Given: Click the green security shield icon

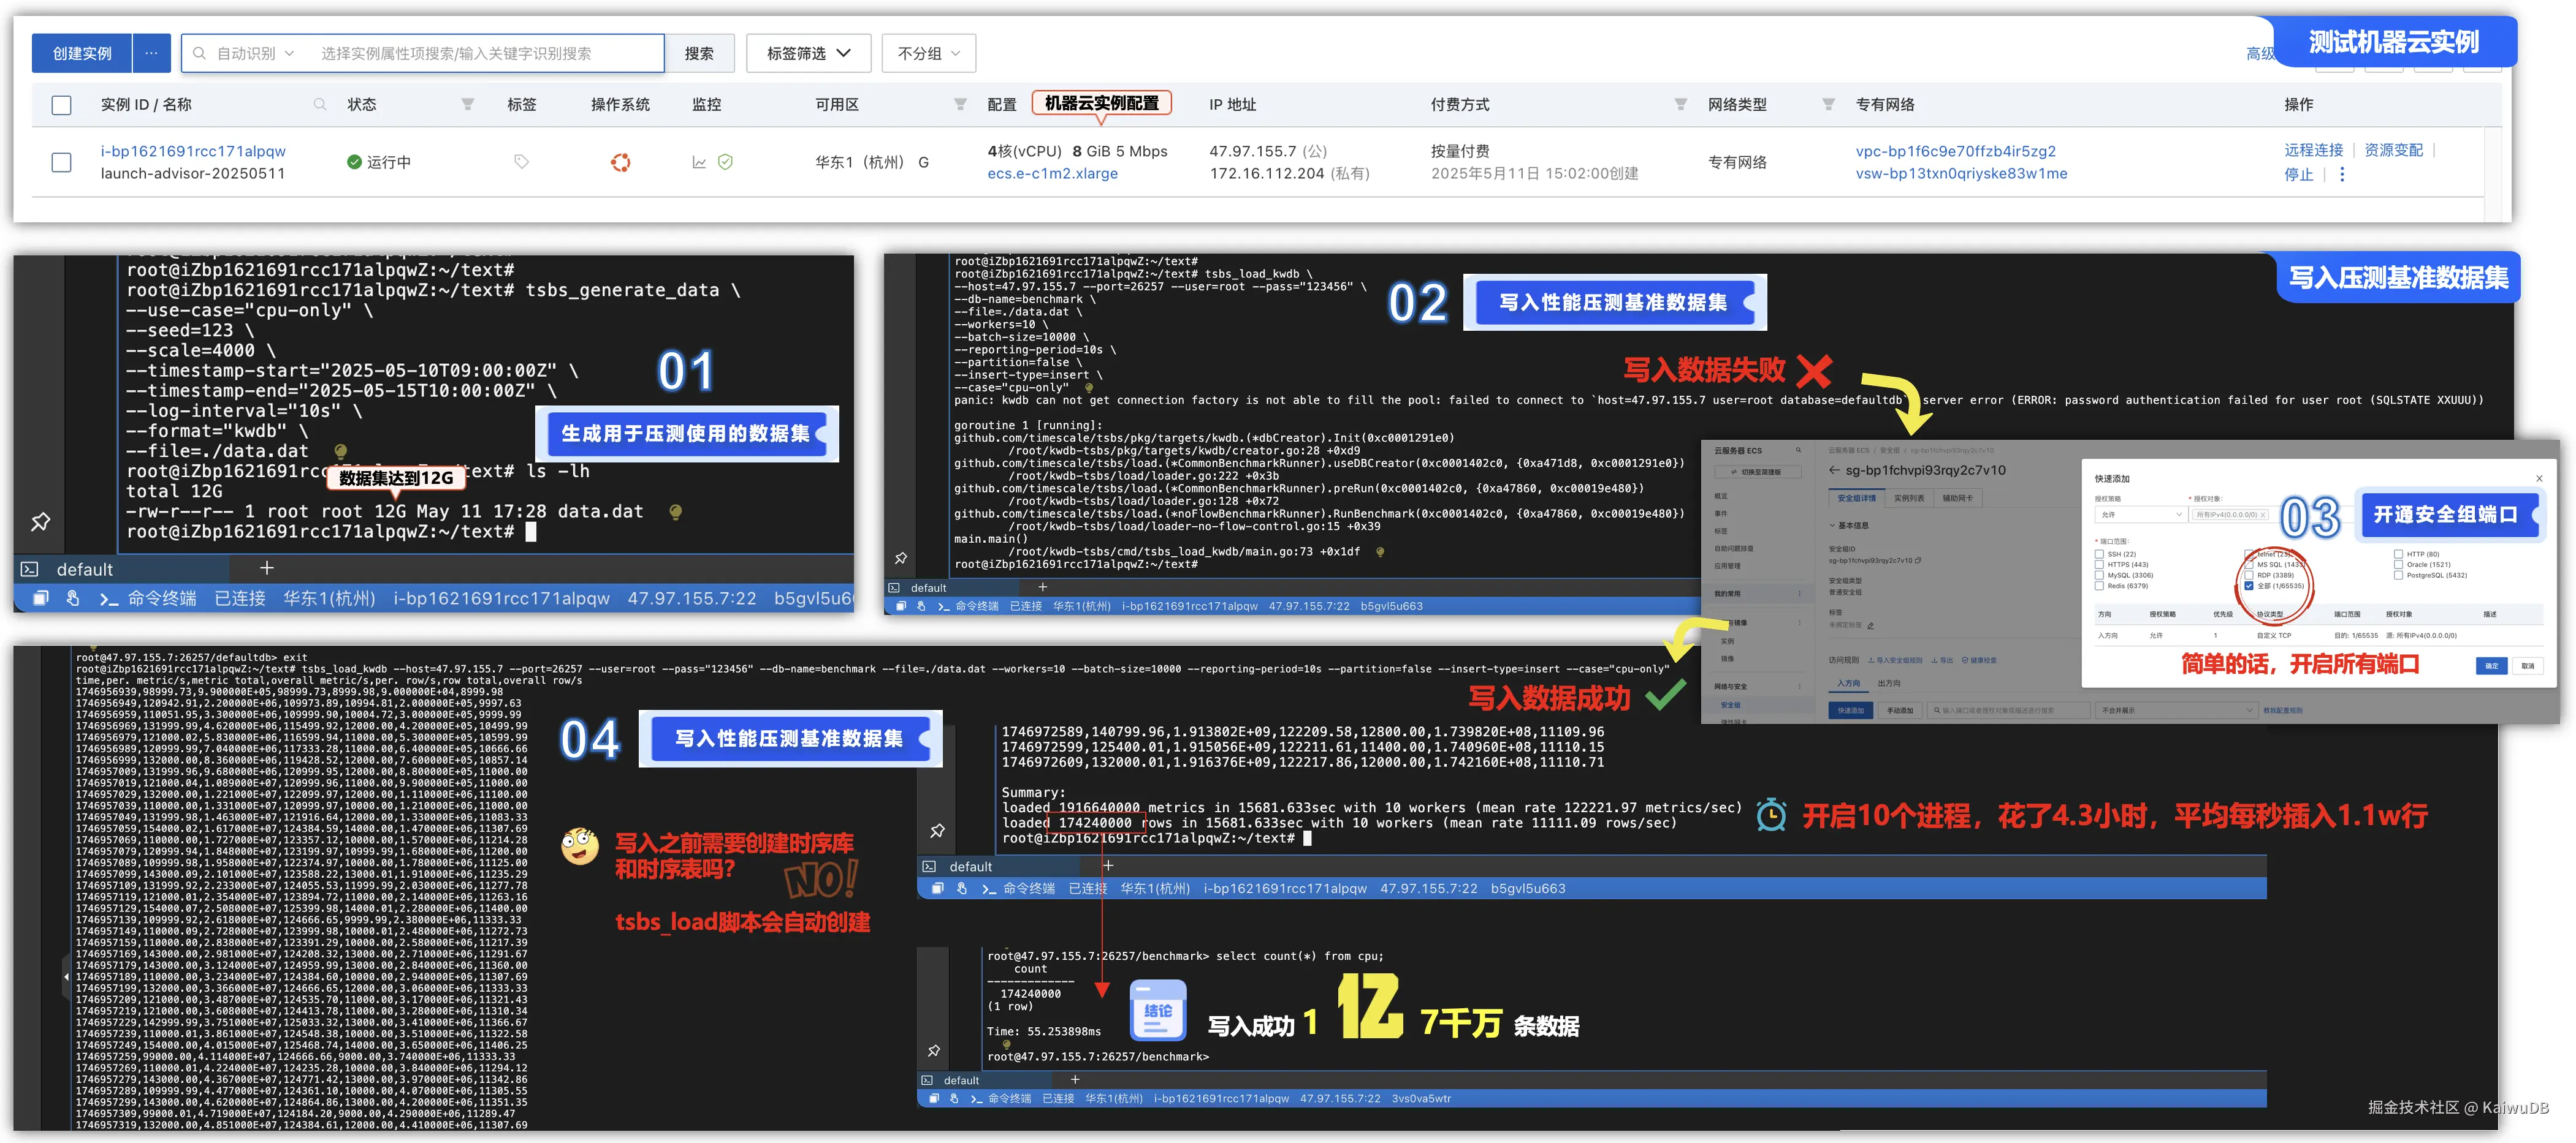Looking at the screenshot, I should (x=726, y=162).
